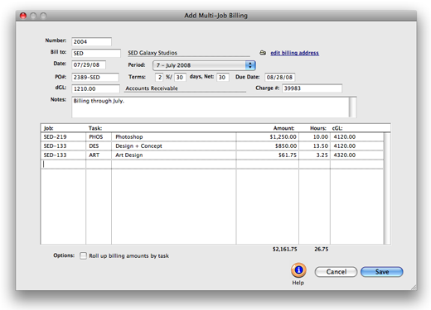Click the Amount column header

point(283,128)
